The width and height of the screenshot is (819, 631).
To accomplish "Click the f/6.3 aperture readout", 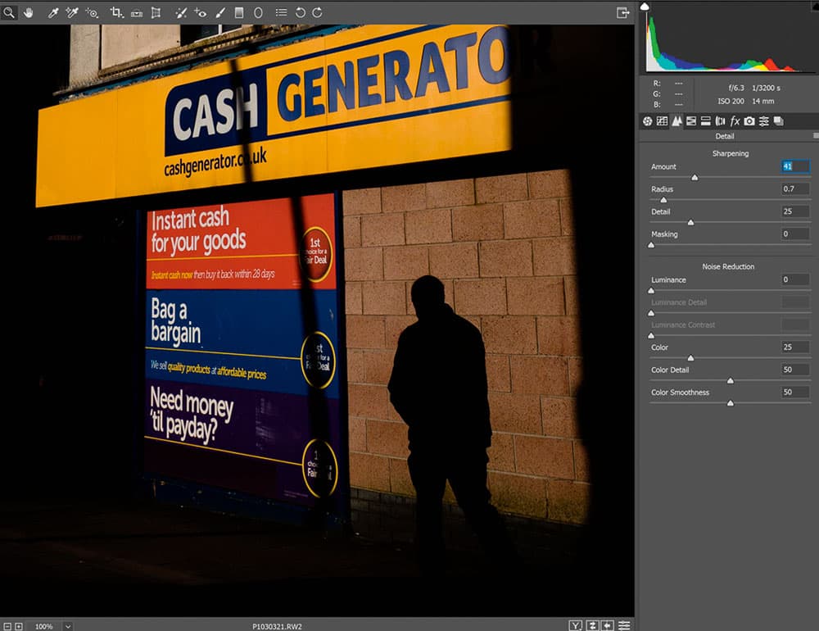I will [x=736, y=88].
